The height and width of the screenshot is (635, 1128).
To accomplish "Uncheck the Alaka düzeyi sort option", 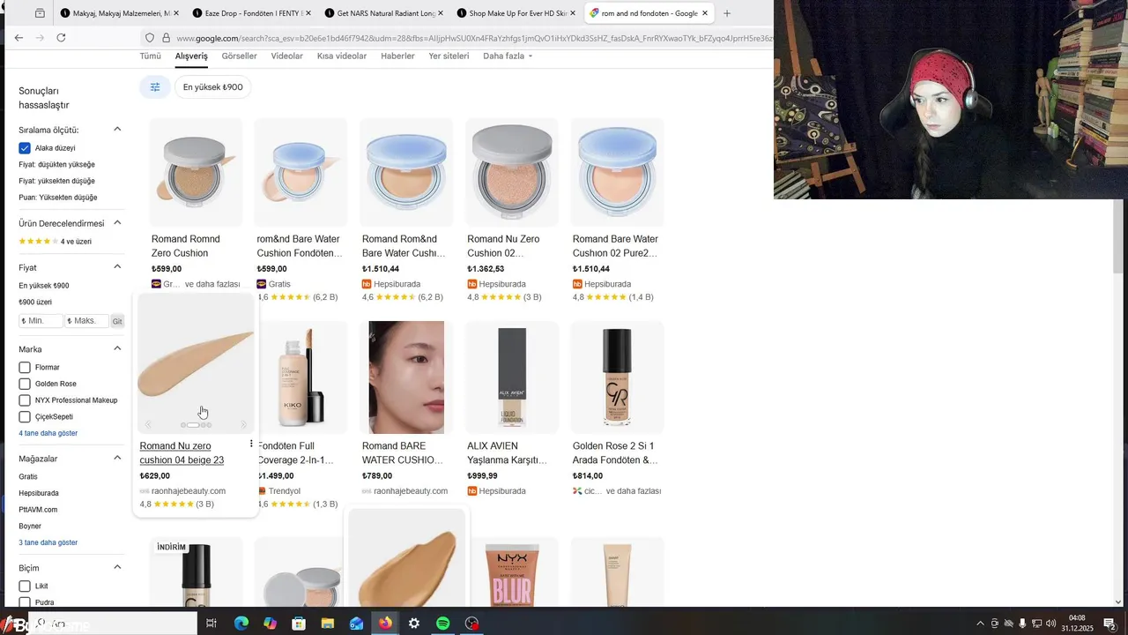I will click(25, 148).
